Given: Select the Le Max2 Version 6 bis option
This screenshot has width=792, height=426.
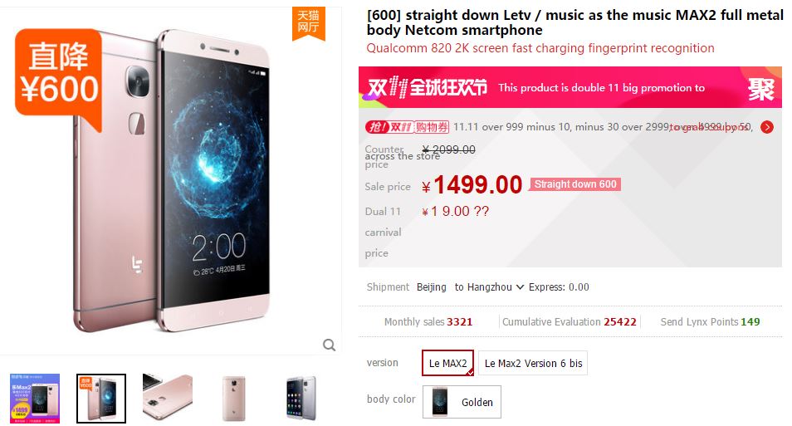Looking at the screenshot, I should coord(533,363).
